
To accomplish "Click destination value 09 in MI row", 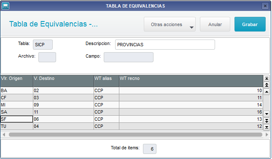I will [x=64, y=105].
